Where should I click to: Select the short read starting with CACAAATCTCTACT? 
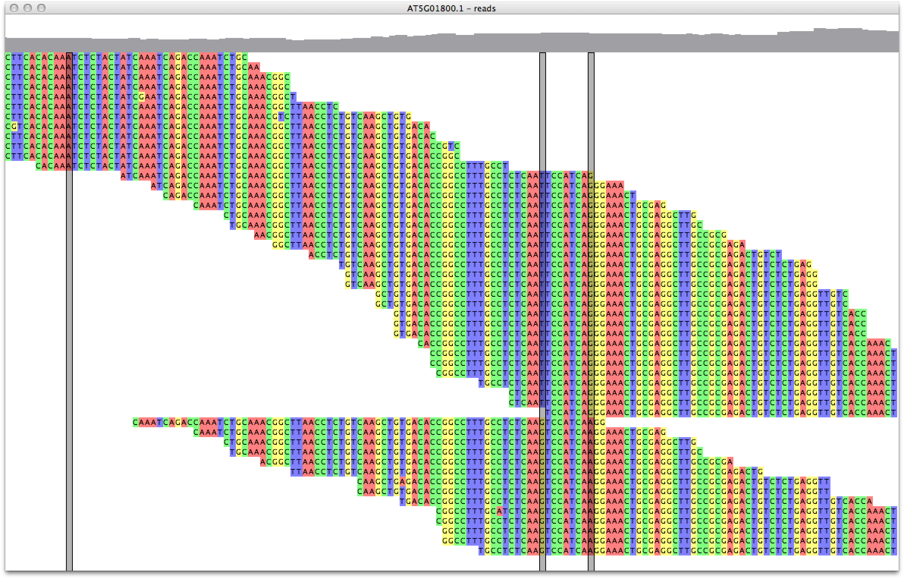pos(228,166)
